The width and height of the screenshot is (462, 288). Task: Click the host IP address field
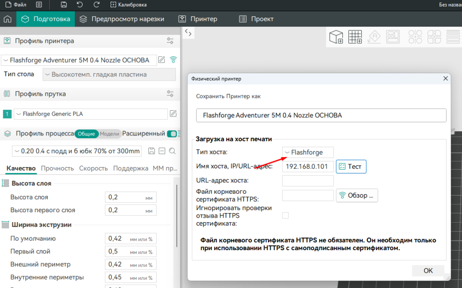(x=308, y=167)
